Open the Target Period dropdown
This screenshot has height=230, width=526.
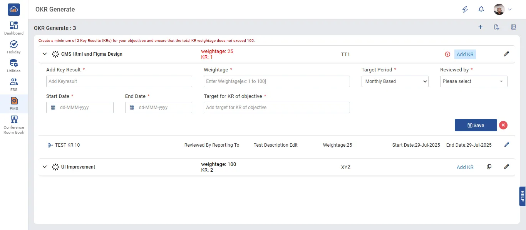click(x=395, y=81)
